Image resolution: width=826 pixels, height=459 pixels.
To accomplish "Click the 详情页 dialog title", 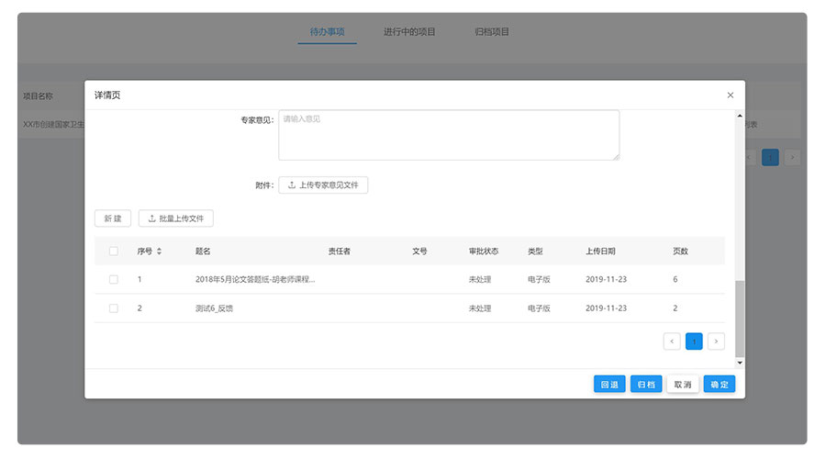I will tap(107, 95).
